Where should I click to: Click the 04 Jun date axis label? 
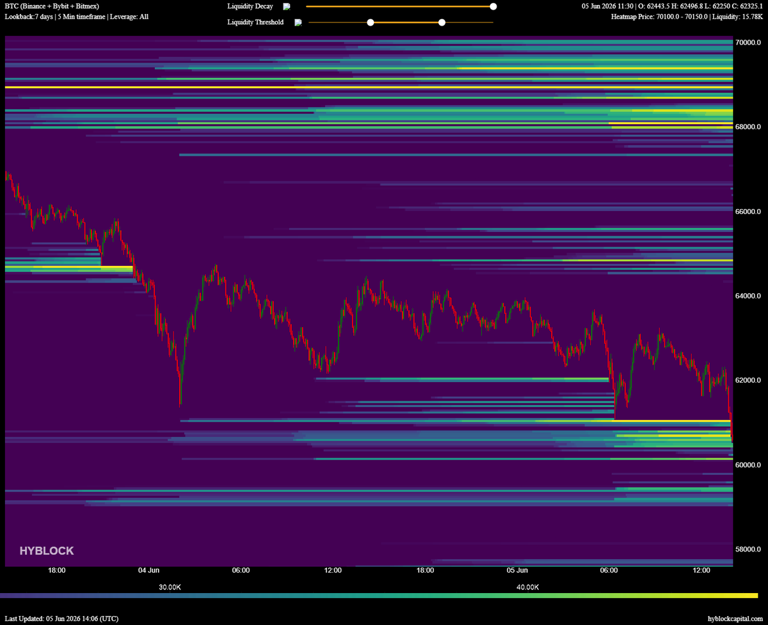tap(148, 570)
